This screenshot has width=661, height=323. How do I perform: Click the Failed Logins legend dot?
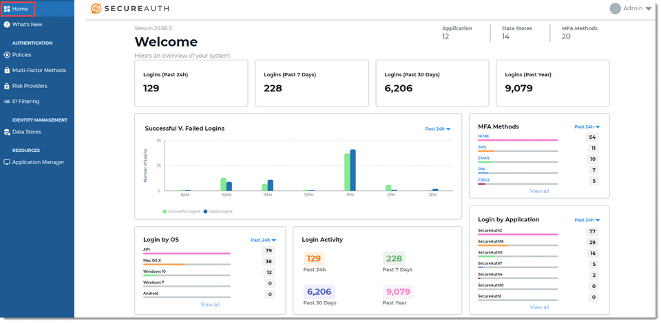(205, 212)
